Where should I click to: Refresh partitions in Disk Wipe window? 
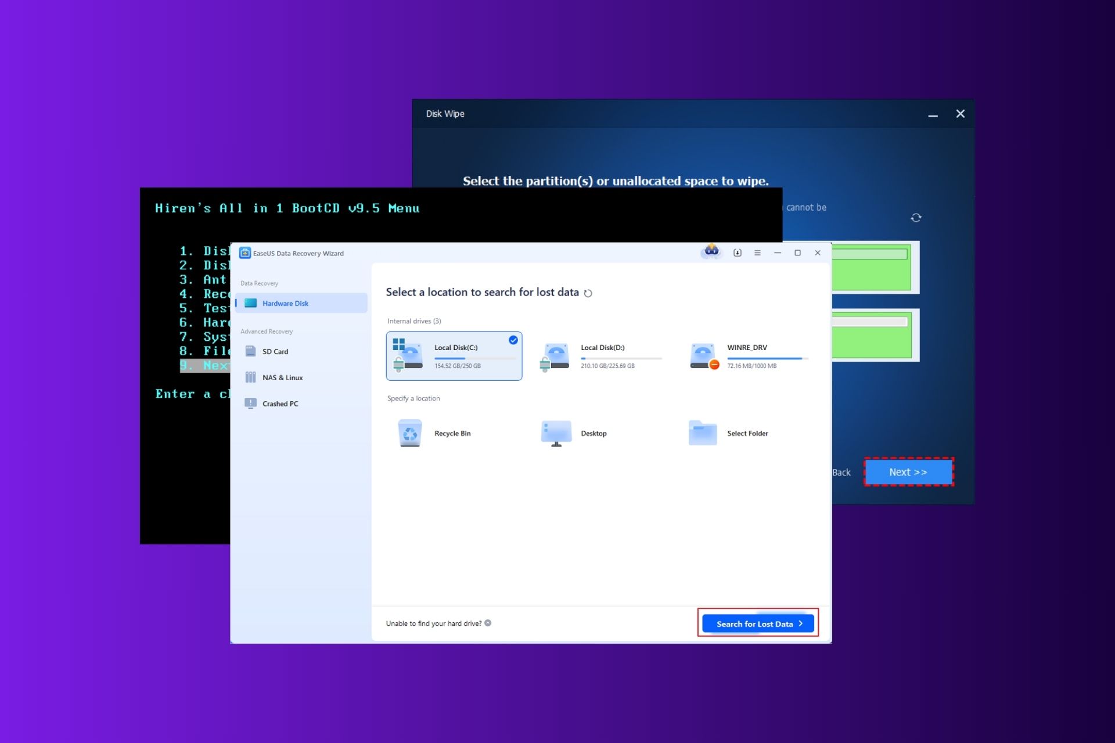[x=916, y=217]
